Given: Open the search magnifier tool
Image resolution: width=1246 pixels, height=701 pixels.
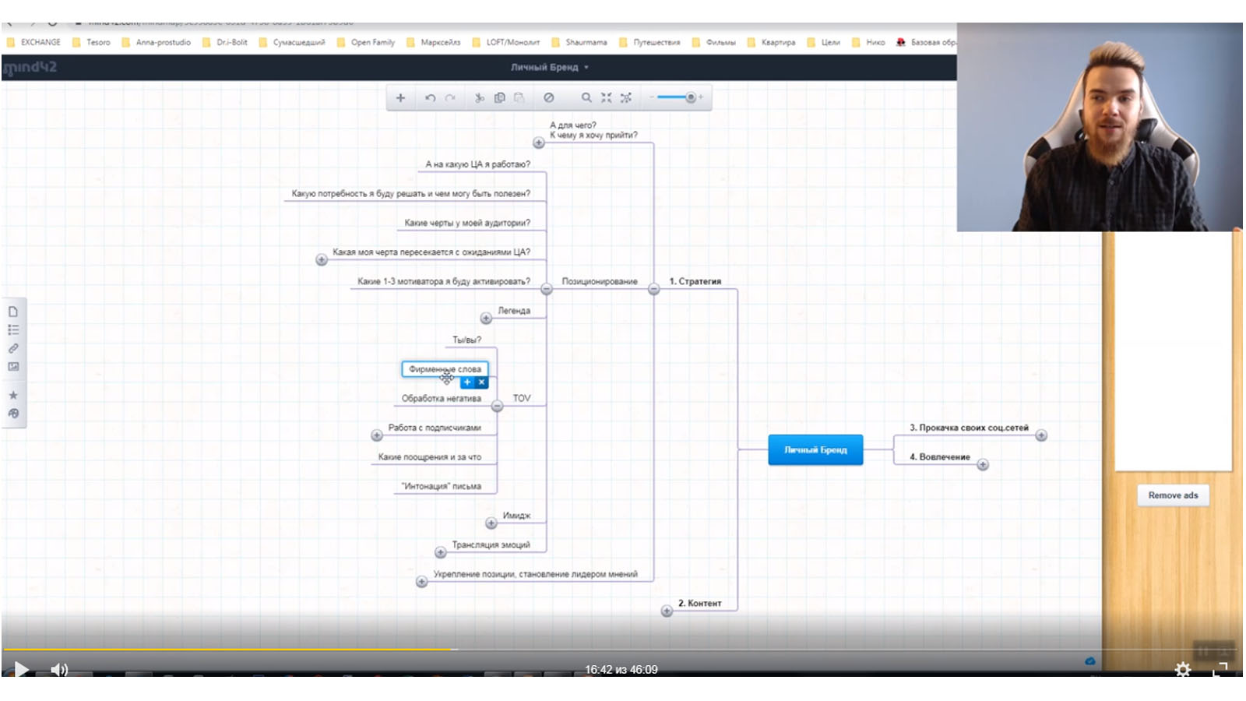Looking at the screenshot, I should 586,98.
